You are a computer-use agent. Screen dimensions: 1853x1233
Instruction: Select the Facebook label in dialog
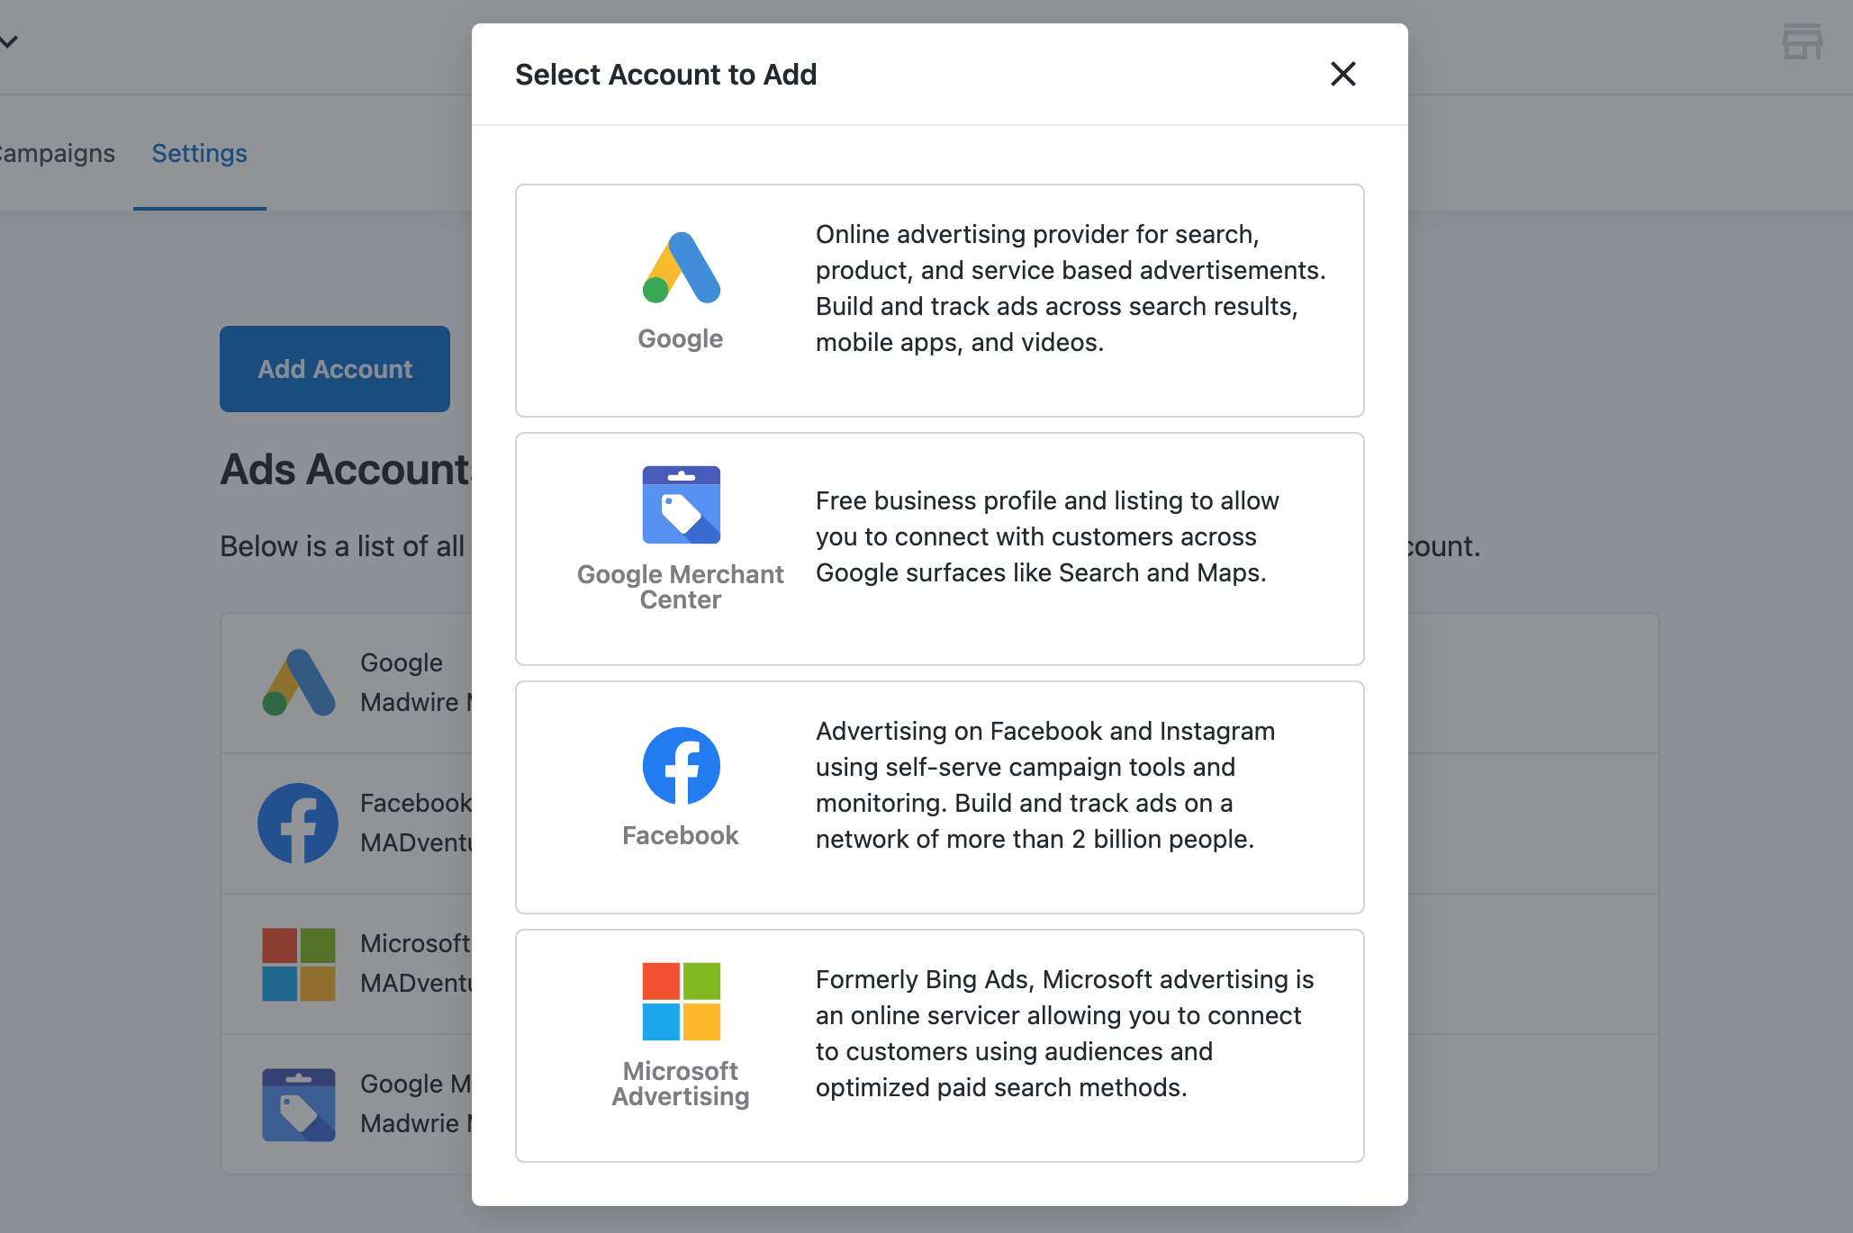click(x=680, y=835)
